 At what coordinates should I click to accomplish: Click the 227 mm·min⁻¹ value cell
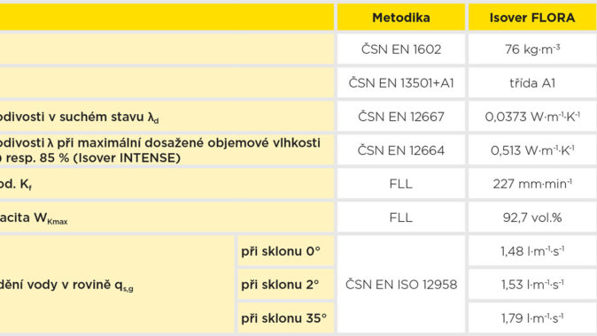point(532,184)
